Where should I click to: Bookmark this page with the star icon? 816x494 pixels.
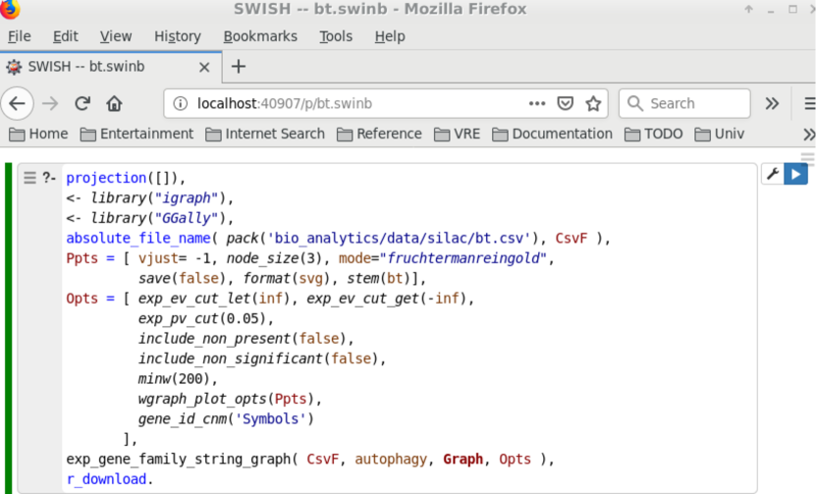coord(593,103)
